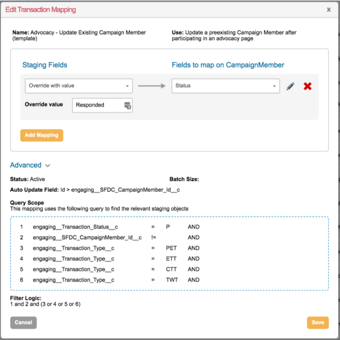Open the 'Override with value' dropdown
The width and height of the screenshot is (340, 340).
(x=78, y=86)
